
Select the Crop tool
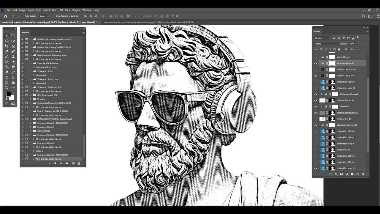(7, 46)
